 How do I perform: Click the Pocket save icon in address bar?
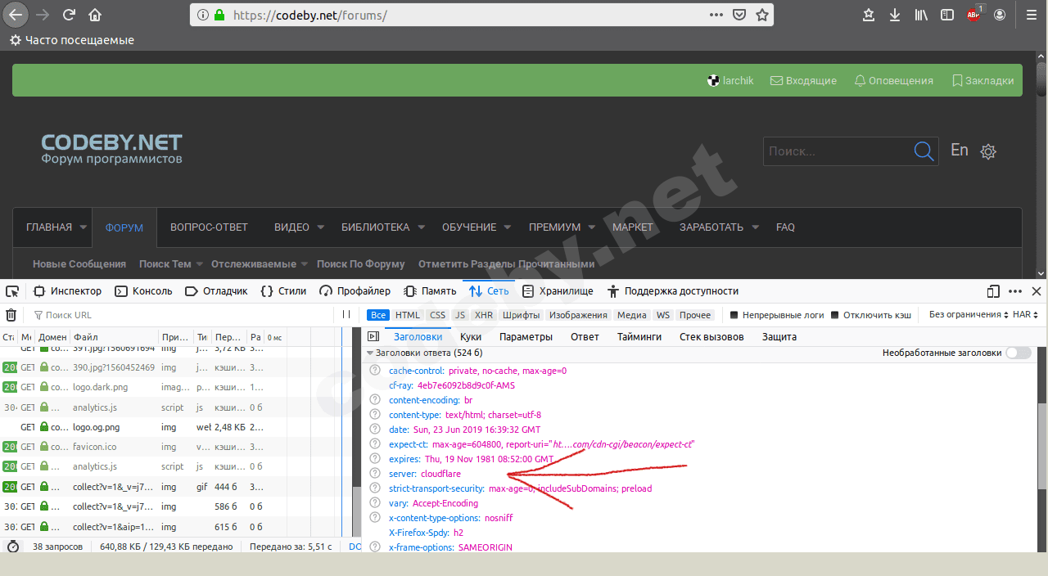click(x=739, y=15)
